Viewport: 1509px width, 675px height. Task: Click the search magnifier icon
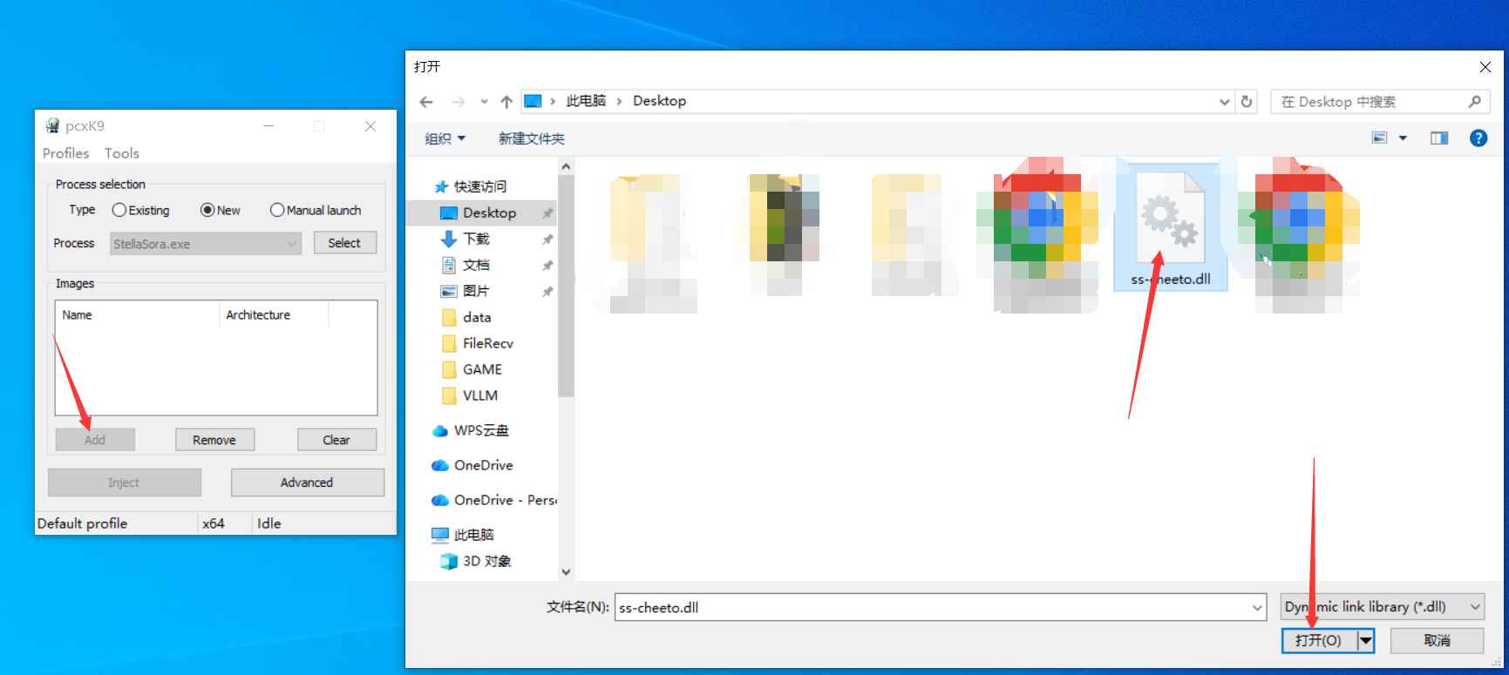tap(1474, 102)
